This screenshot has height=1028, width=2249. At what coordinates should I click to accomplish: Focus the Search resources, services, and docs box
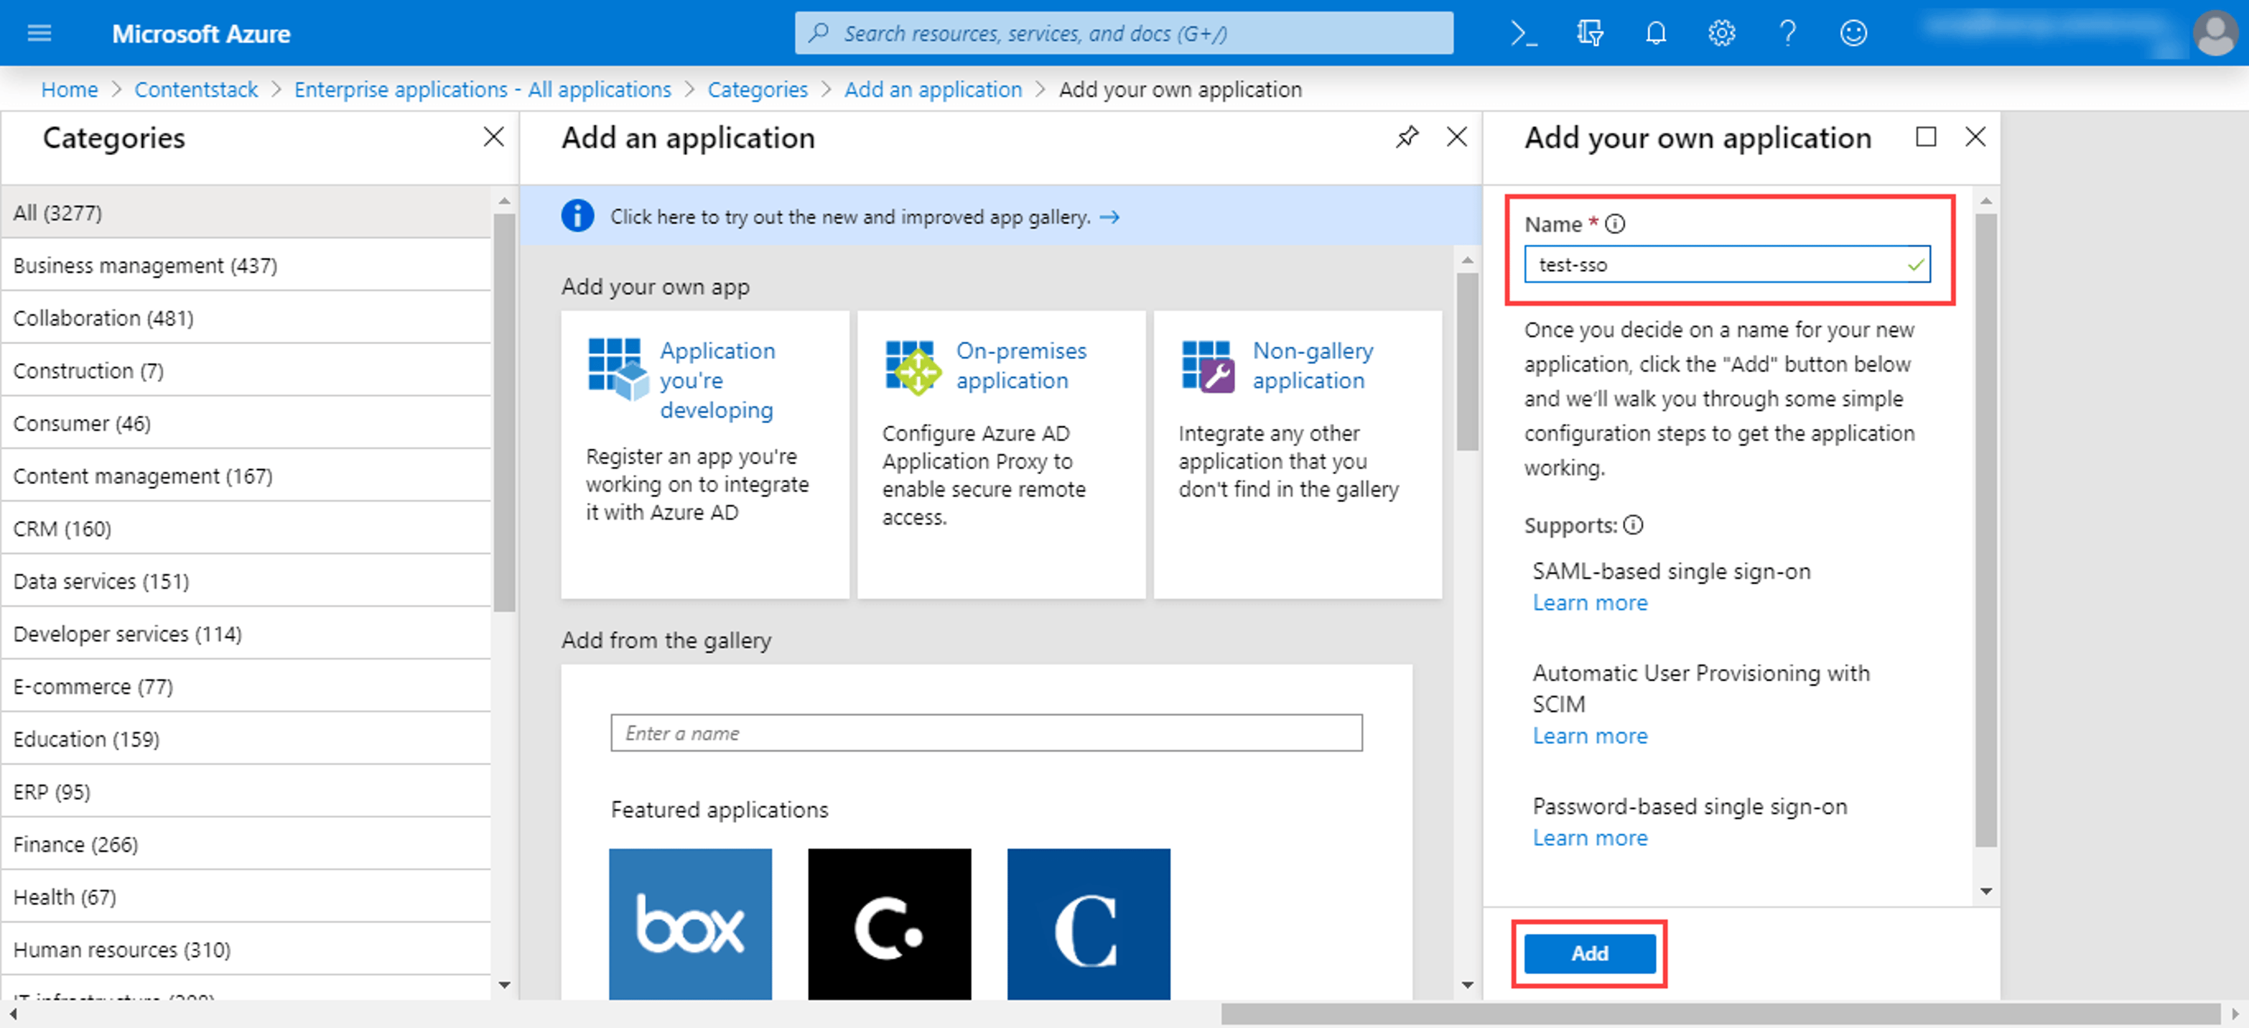coord(1124,33)
